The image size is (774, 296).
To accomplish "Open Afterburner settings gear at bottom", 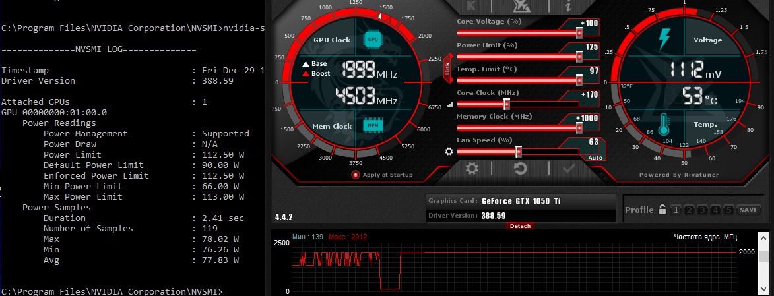I will point(472,169).
